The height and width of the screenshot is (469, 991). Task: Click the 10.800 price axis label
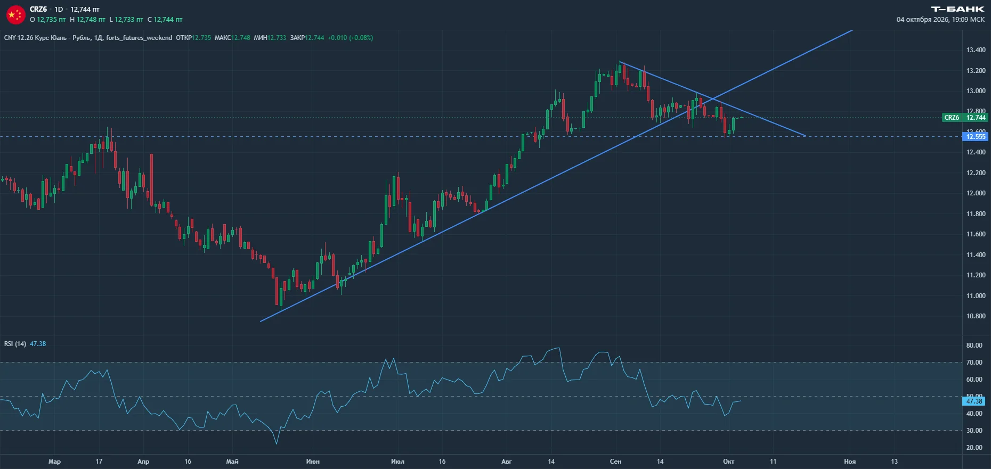[976, 316]
